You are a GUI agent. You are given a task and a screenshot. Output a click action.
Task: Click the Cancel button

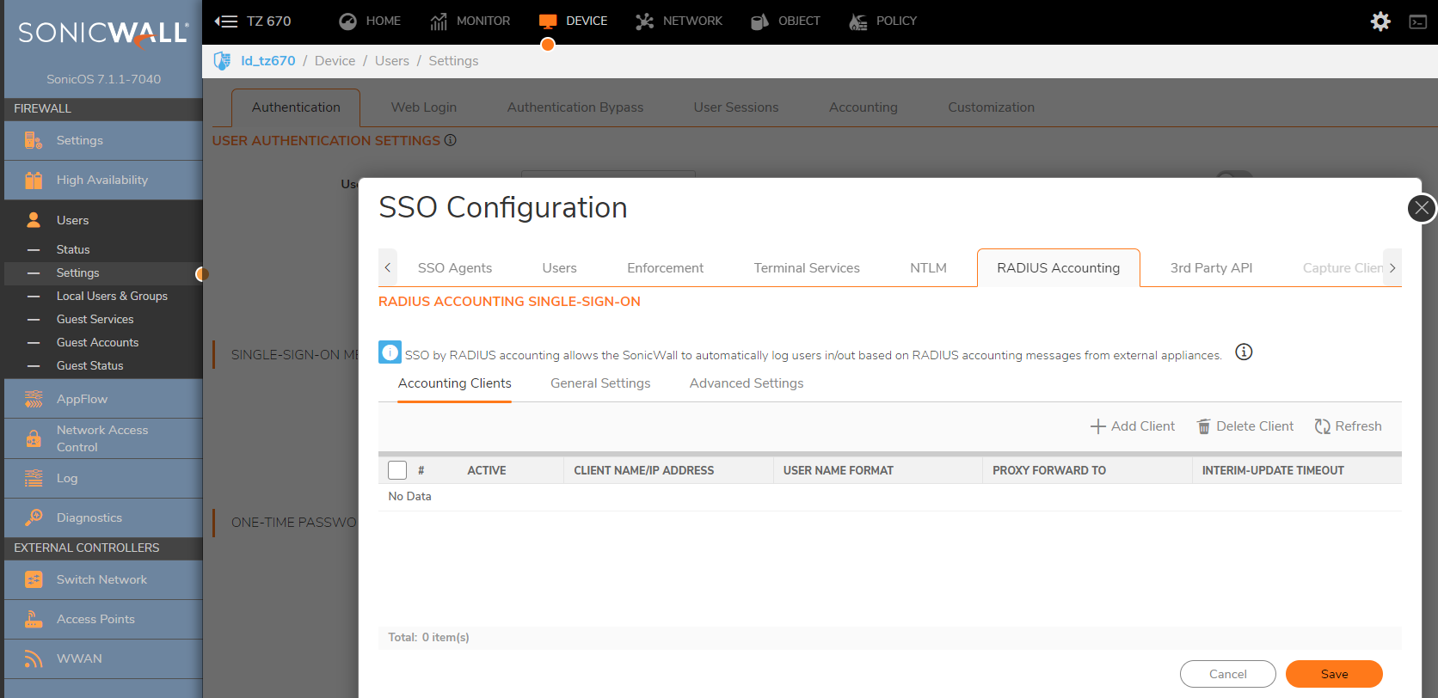pos(1227,674)
